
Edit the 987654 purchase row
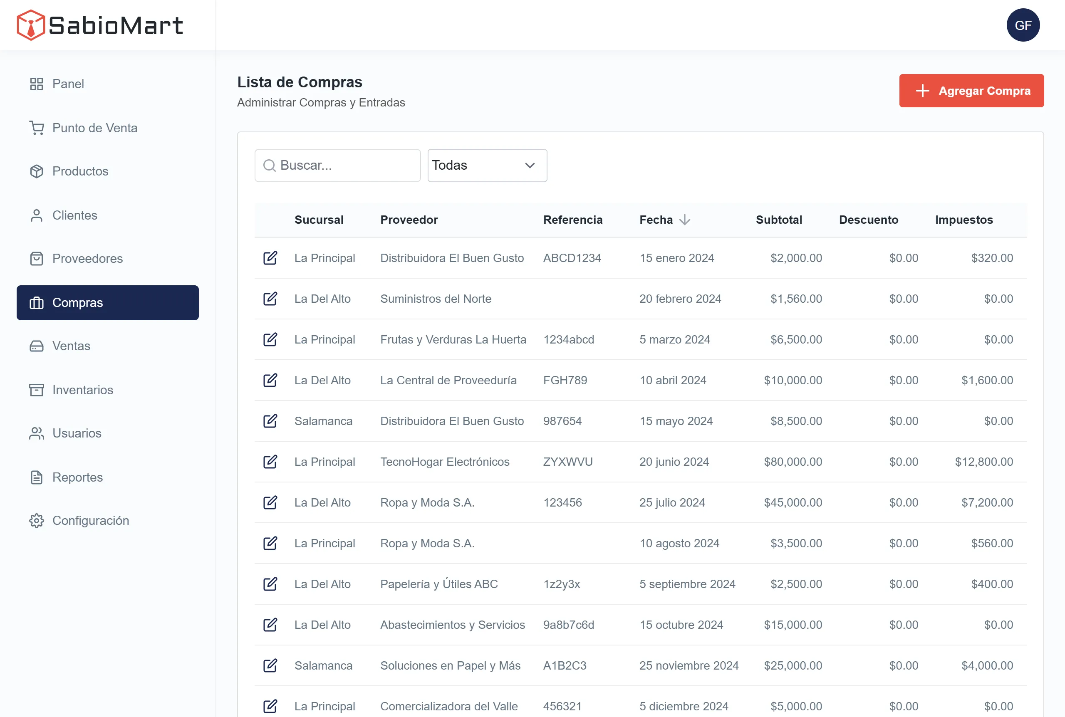[x=270, y=421]
